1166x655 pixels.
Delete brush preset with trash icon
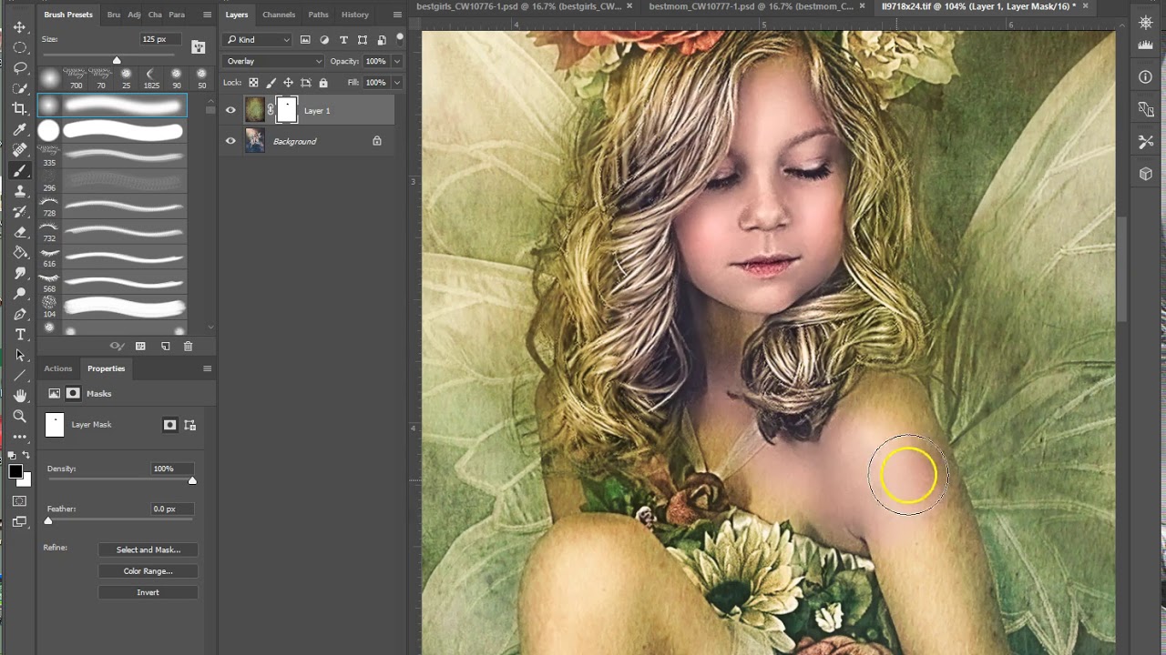tap(189, 347)
